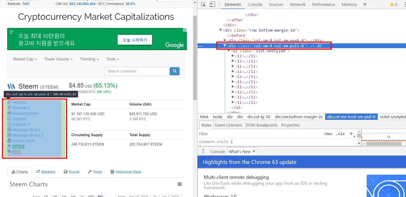This screenshot has height=197, width=406.
Task: Click the ad info icon in banner corner
Action: click(185, 30)
